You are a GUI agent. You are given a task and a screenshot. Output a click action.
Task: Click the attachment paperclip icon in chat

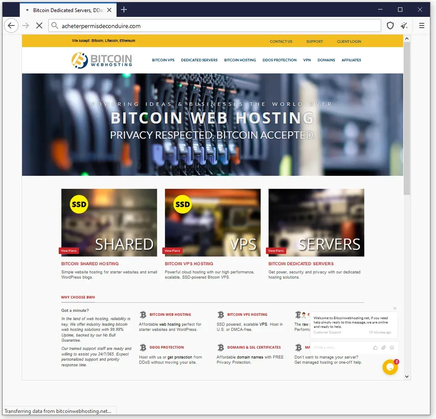tap(383, 347)
